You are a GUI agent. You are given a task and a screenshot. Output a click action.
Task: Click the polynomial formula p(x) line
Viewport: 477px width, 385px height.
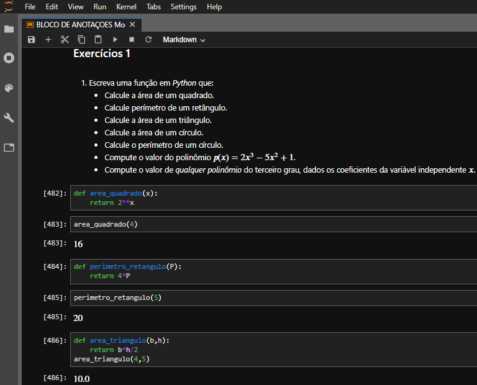click(200, 158)
